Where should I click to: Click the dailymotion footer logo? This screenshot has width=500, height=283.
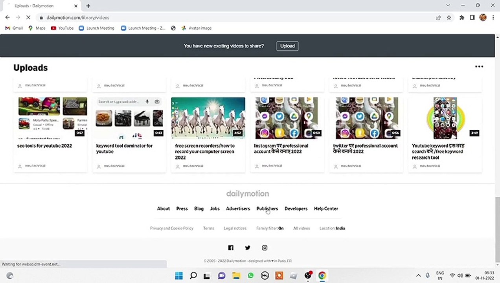pyautogui.click(x=248, y=194)
